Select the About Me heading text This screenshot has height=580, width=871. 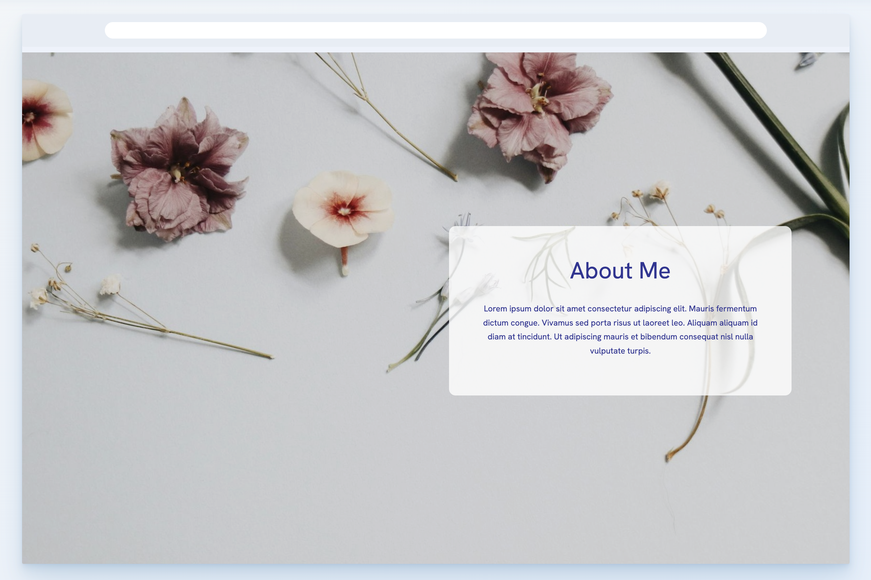620,271
